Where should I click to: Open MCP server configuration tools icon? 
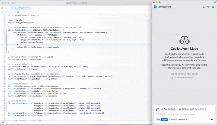[x=158, y=109]
